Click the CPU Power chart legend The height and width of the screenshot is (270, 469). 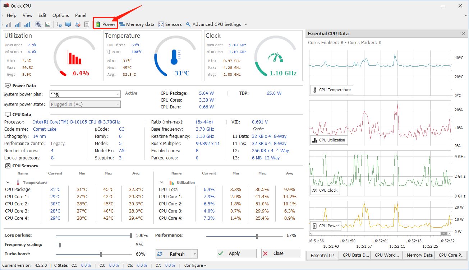click(326, 226)
